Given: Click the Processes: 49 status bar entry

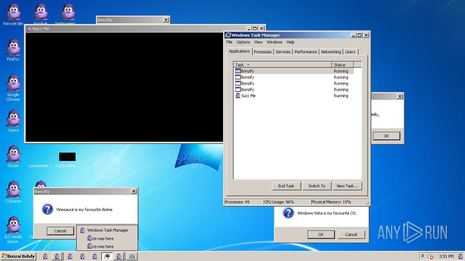Looking at the screenshot, I should [243, 202].
